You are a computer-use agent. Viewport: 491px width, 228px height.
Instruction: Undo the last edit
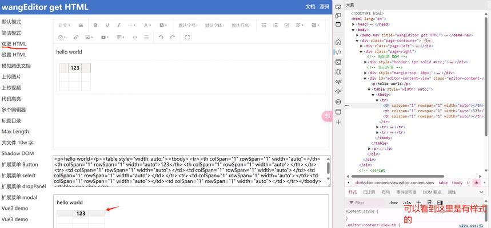(161, 37)
